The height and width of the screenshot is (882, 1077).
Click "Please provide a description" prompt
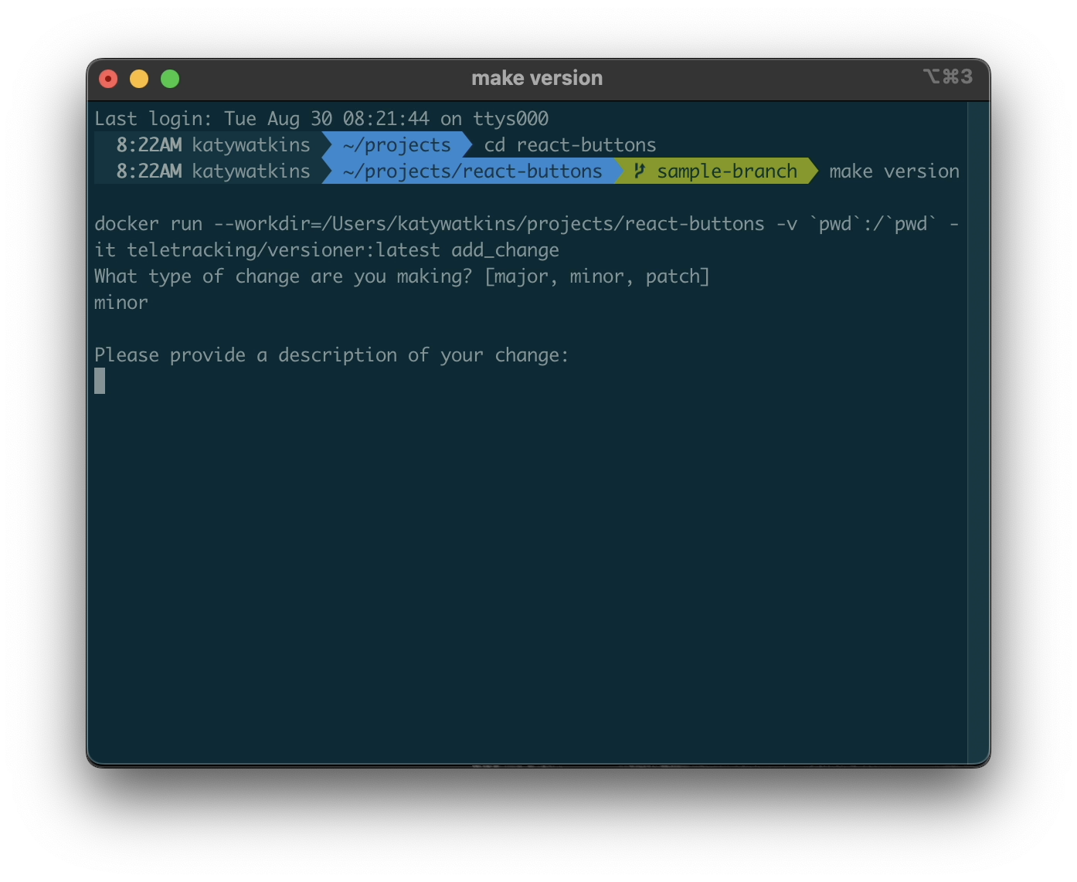[x=331, y=354]
